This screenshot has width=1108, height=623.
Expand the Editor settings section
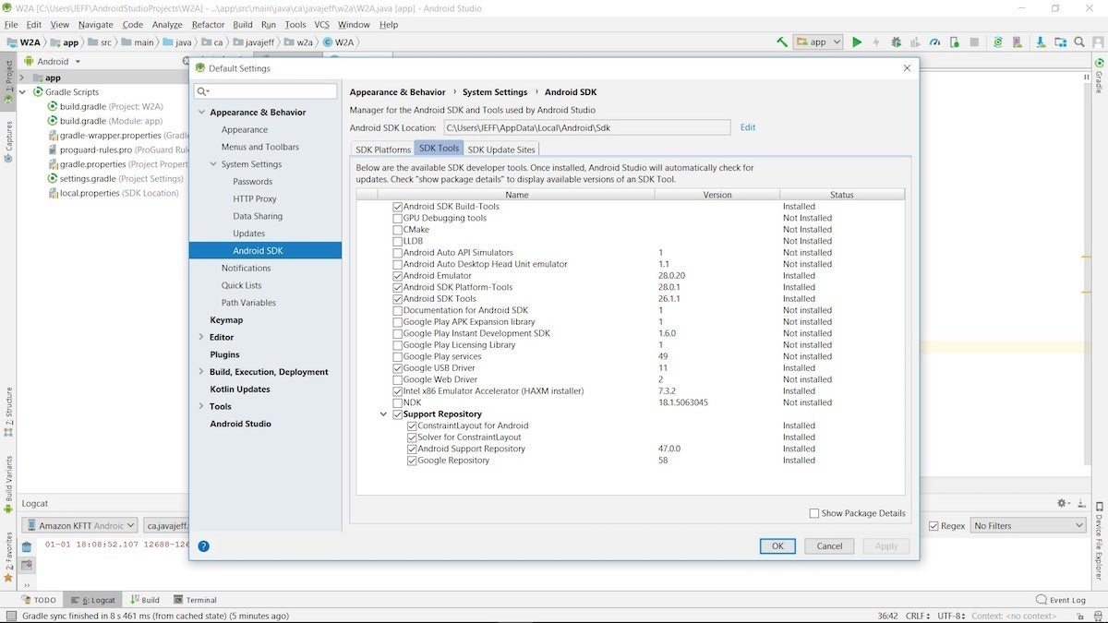coord(202,337)
